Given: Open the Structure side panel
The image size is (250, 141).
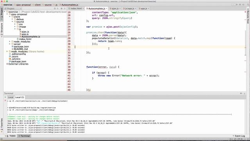Looking at the screenshot, I should point(2,30).
